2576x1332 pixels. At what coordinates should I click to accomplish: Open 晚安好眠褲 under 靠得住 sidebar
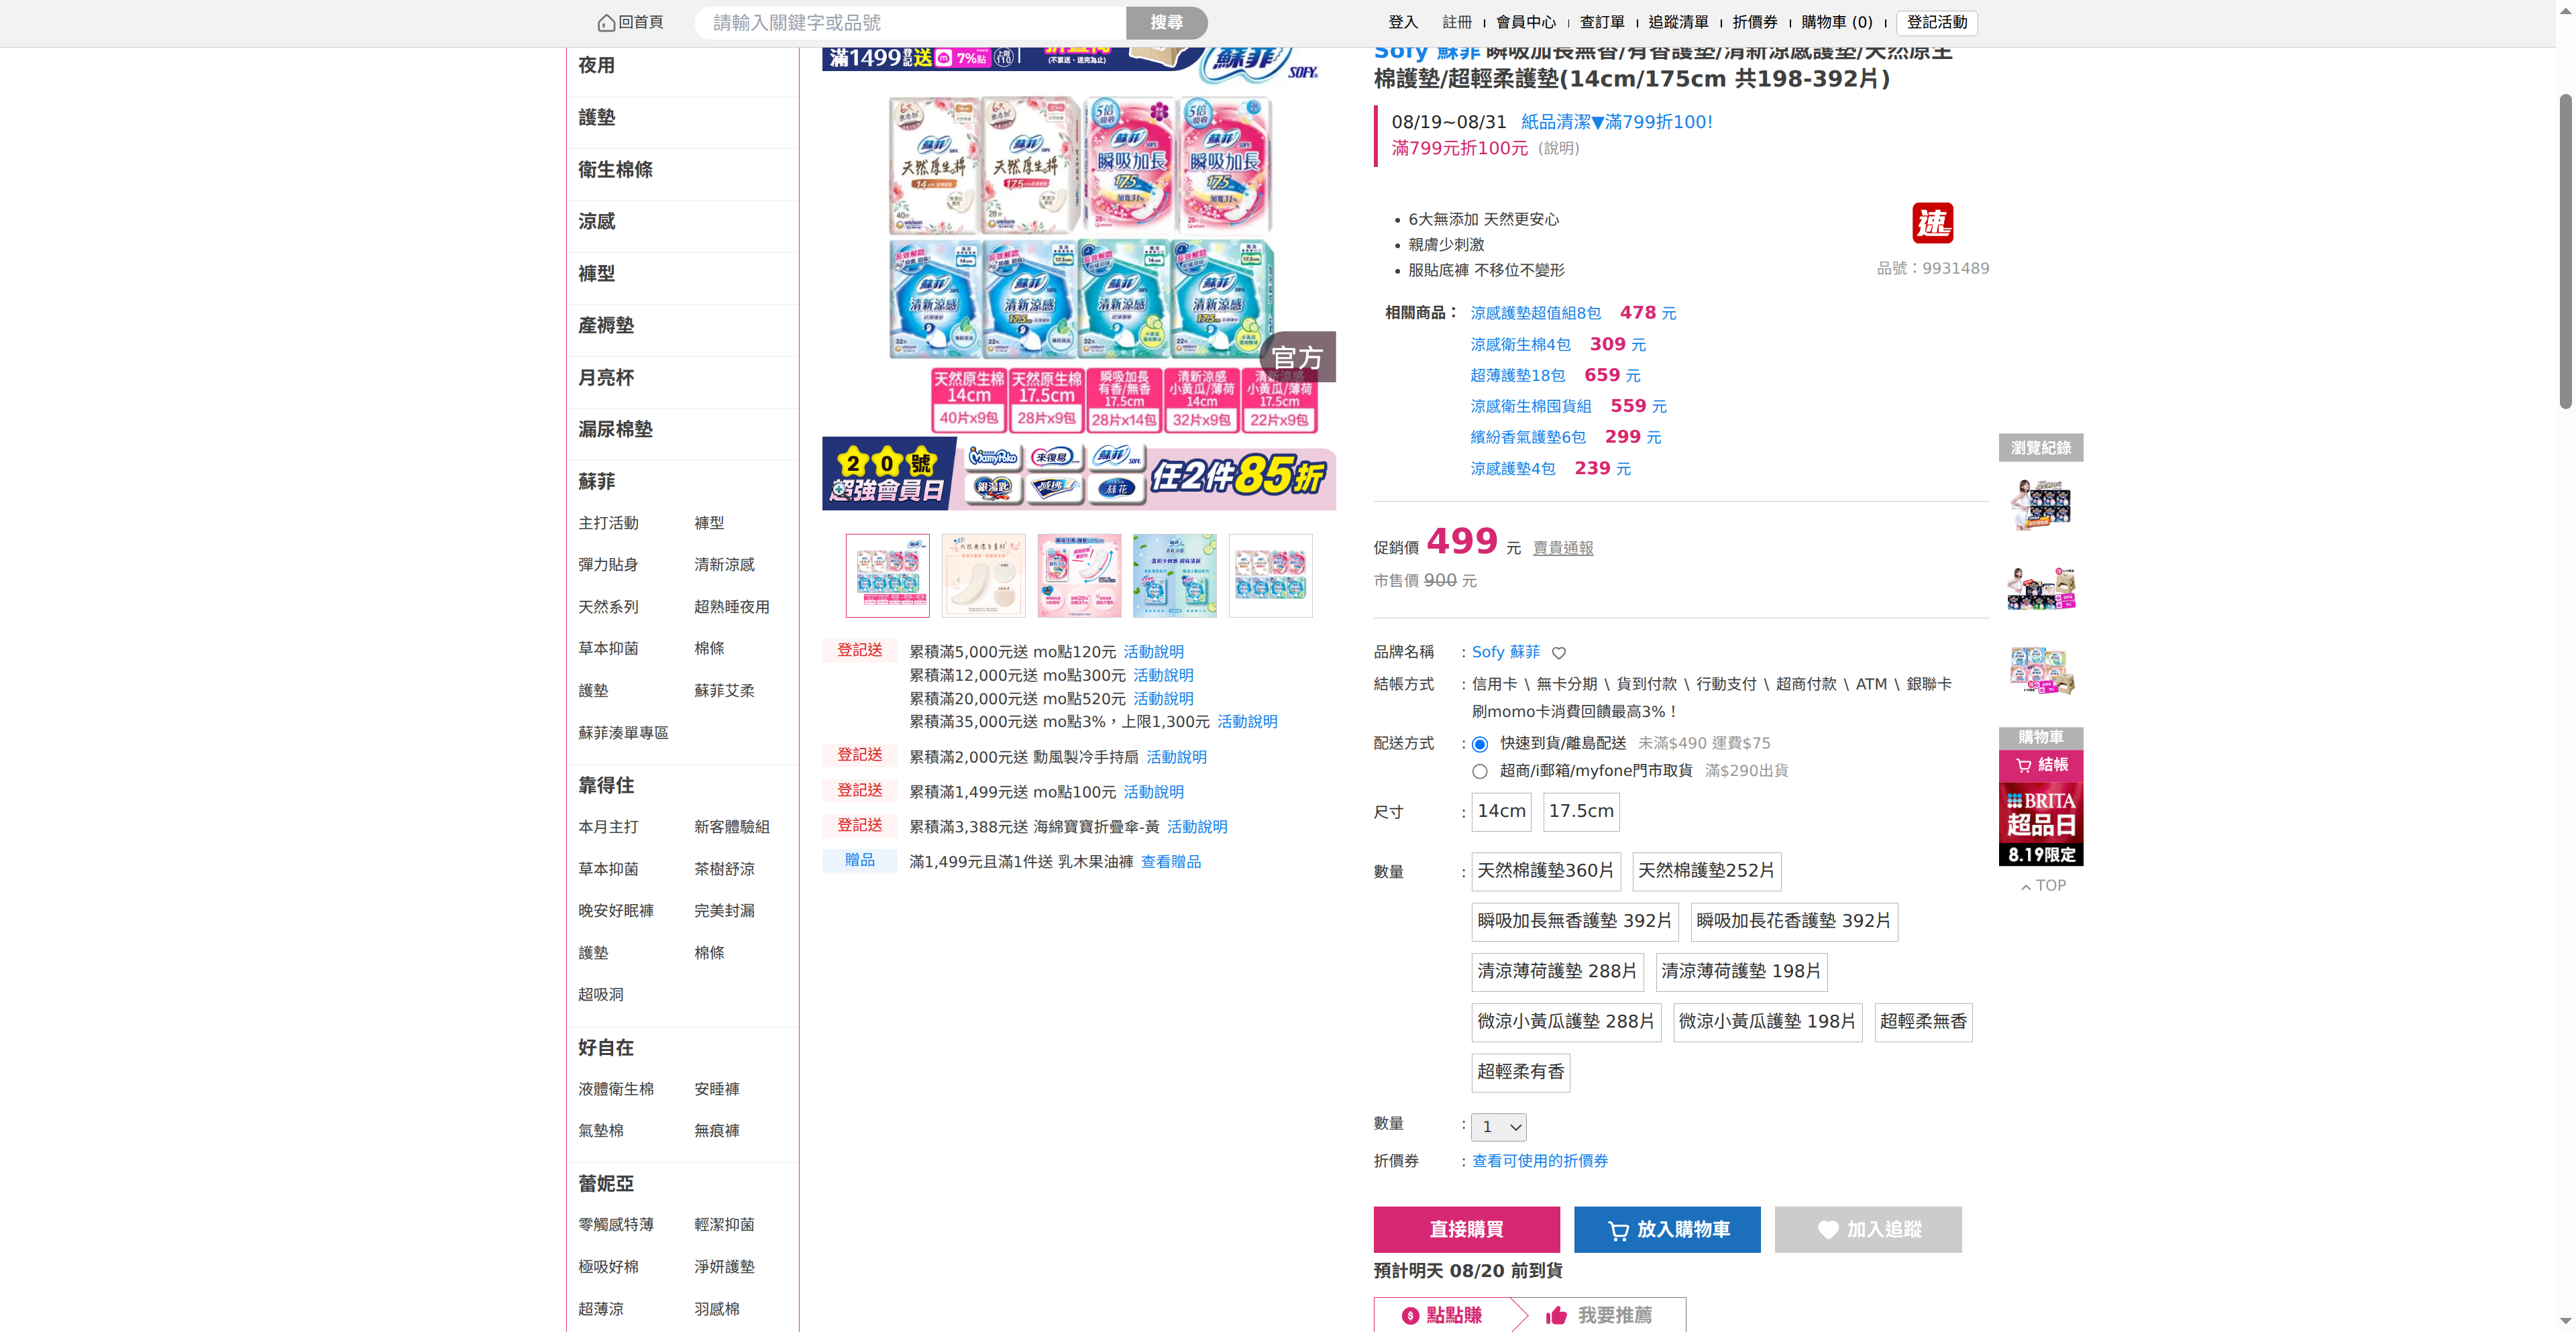coord(616,912)
